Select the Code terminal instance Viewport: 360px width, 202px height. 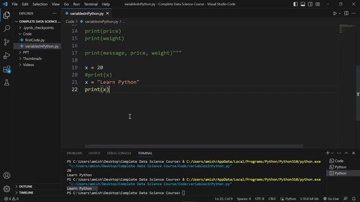click(x=343, y=161)
